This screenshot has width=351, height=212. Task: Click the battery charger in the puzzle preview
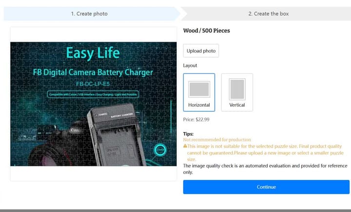pos(117,135)
